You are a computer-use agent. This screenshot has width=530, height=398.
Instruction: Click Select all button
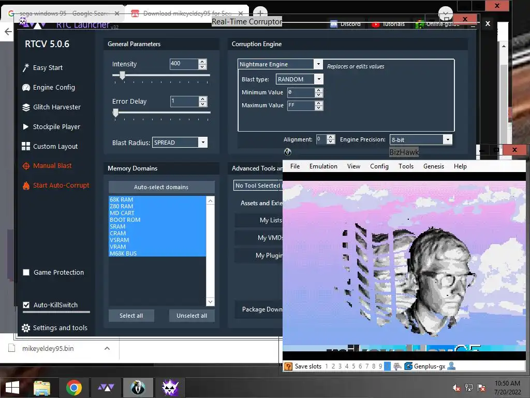131,316
